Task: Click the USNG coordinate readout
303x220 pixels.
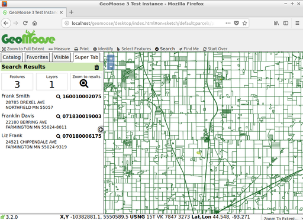Action: [x=160, y=217]
